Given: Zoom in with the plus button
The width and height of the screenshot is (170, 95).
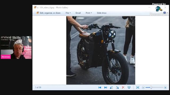Looking at the screenshot, I should pos(165,87).
